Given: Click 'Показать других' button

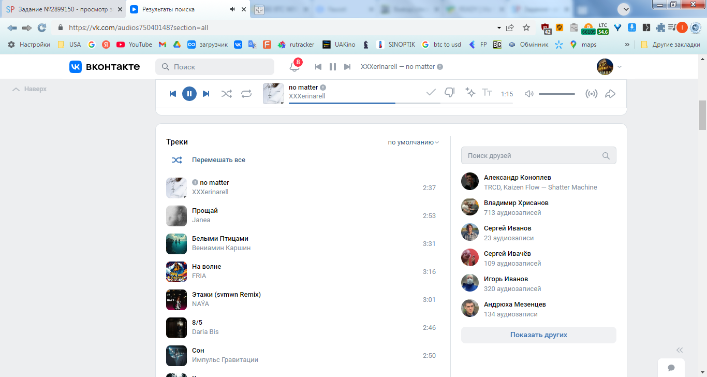Looking at the screenshot, I should coord(539,335).
